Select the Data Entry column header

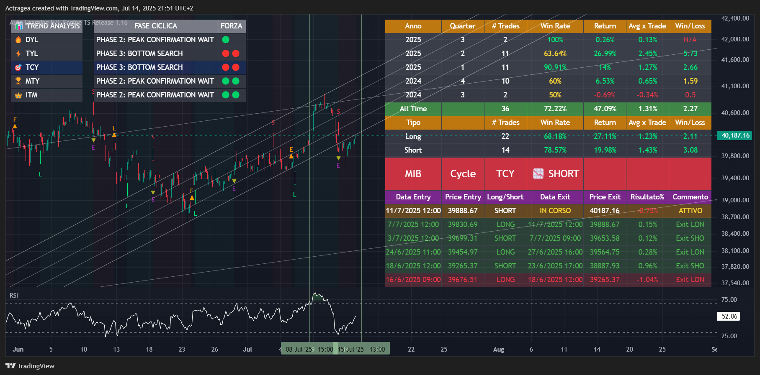click(x=413, y=197)
